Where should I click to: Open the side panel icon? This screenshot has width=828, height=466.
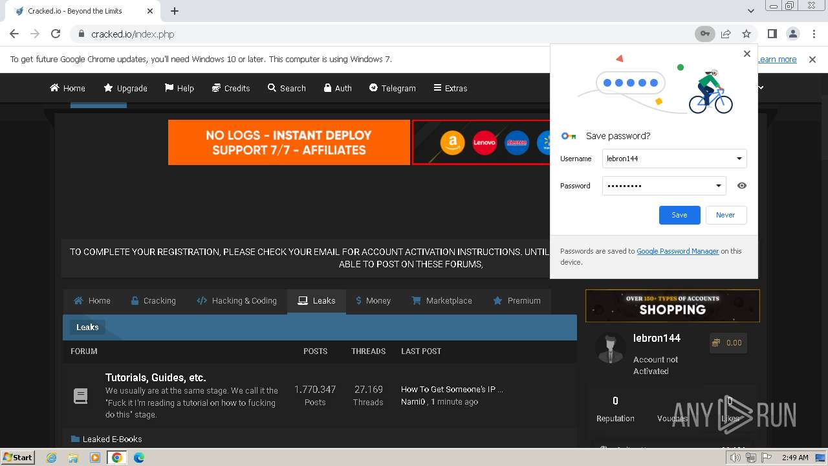click(772, 34)
